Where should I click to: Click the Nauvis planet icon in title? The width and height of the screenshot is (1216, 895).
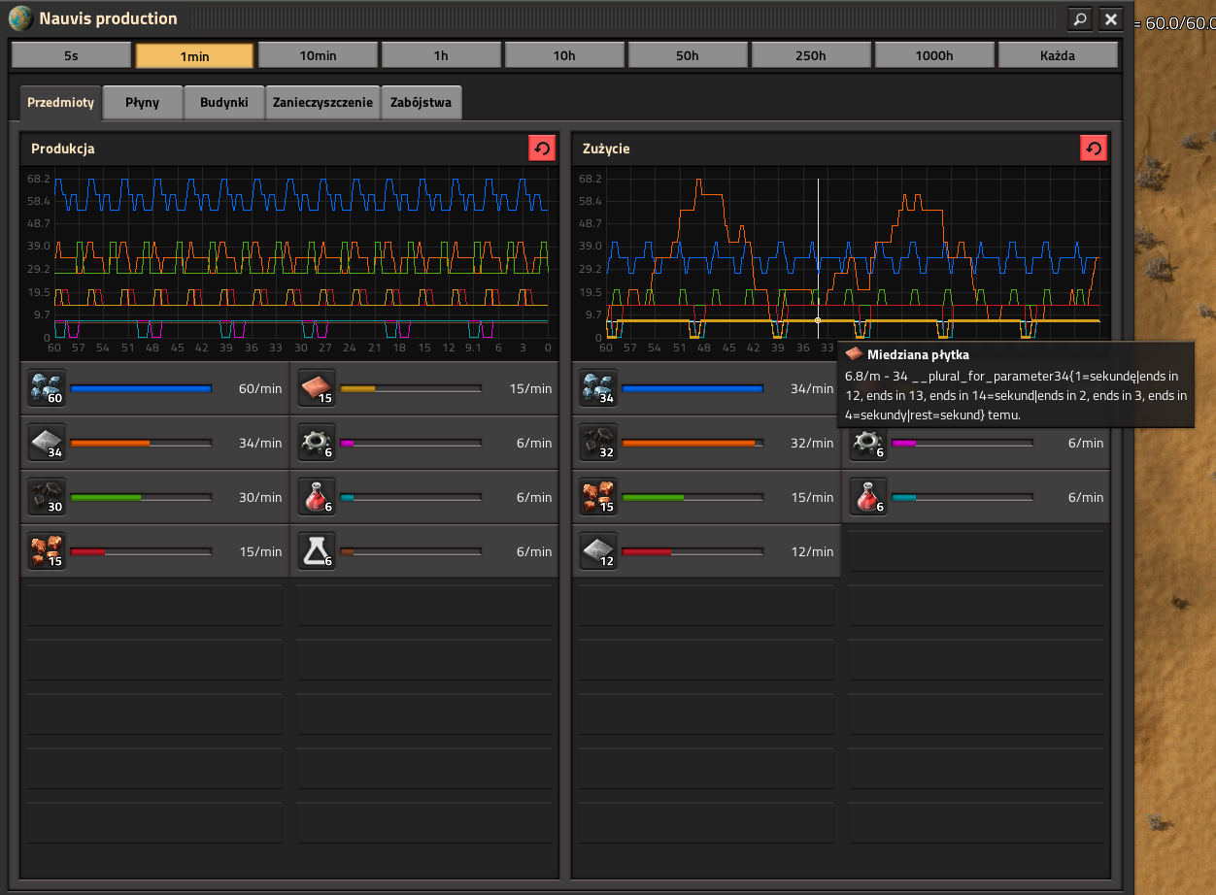[x=20, y=18]
